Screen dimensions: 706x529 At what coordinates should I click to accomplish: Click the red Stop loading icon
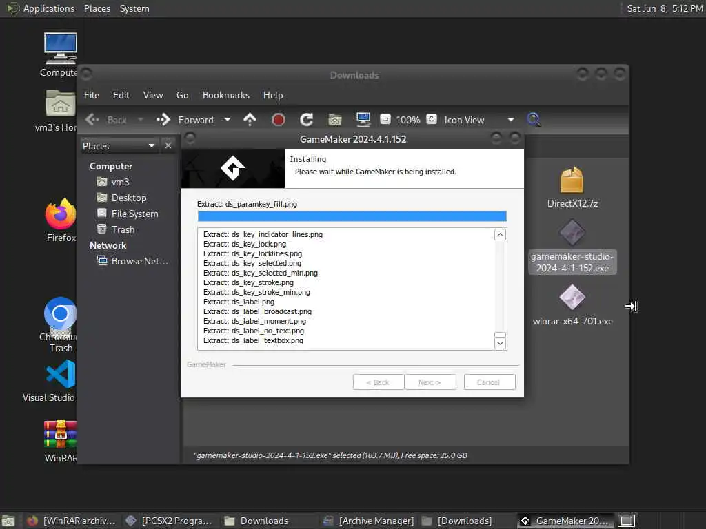tap(279, 120)
